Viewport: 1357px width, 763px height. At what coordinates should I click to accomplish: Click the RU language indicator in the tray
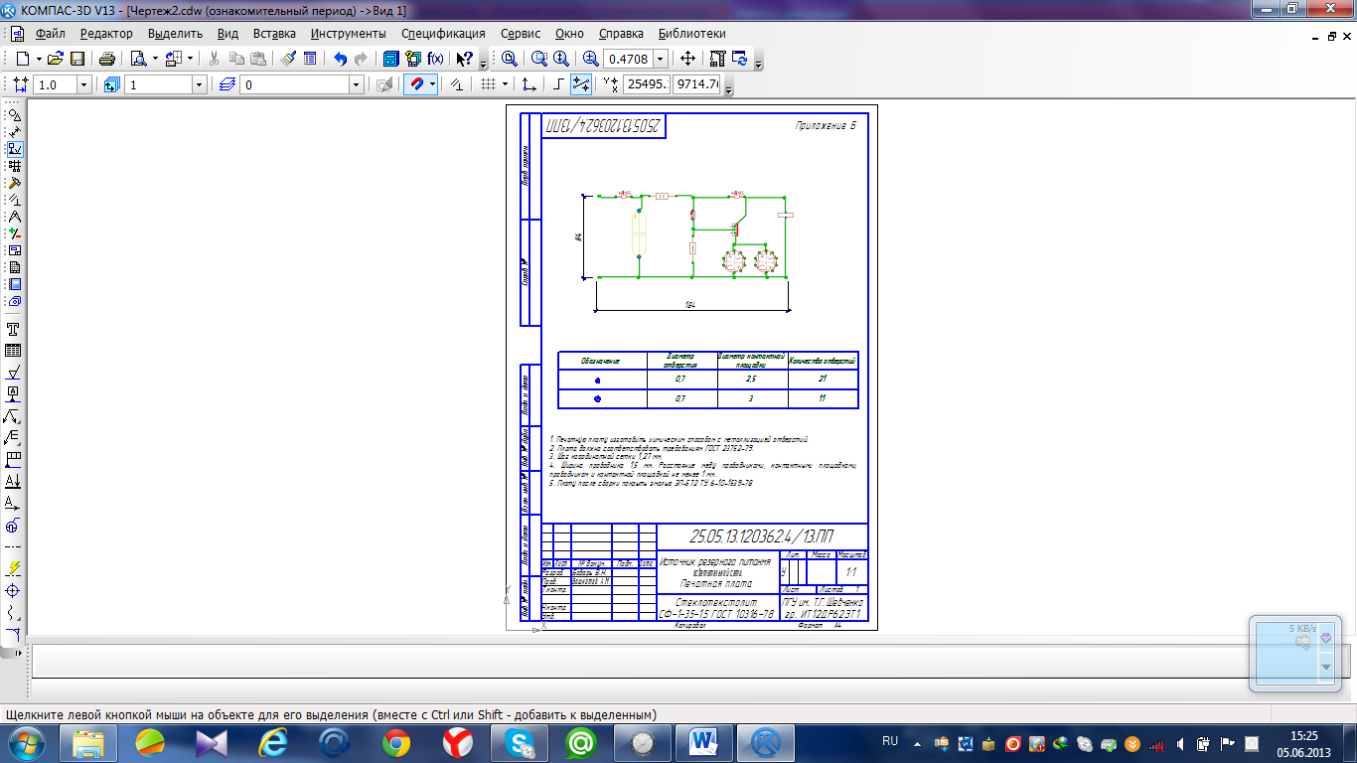pyautogui.click(x=890, y=741)
